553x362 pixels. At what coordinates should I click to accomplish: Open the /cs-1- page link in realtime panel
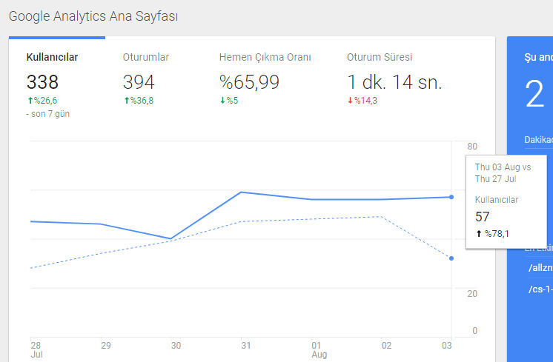point(540,289)
